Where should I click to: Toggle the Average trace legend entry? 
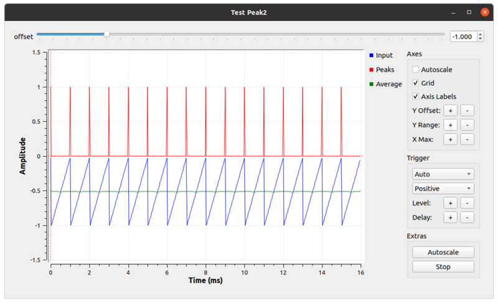pos(385,84)
